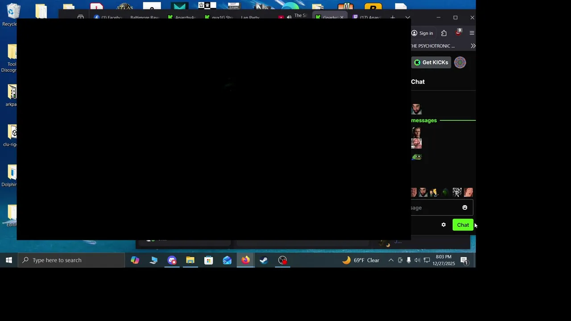Image resolution: width=571 pixels, height=321 pixels.
Task: Open chat settings gear icon
Action: (443, 225)
